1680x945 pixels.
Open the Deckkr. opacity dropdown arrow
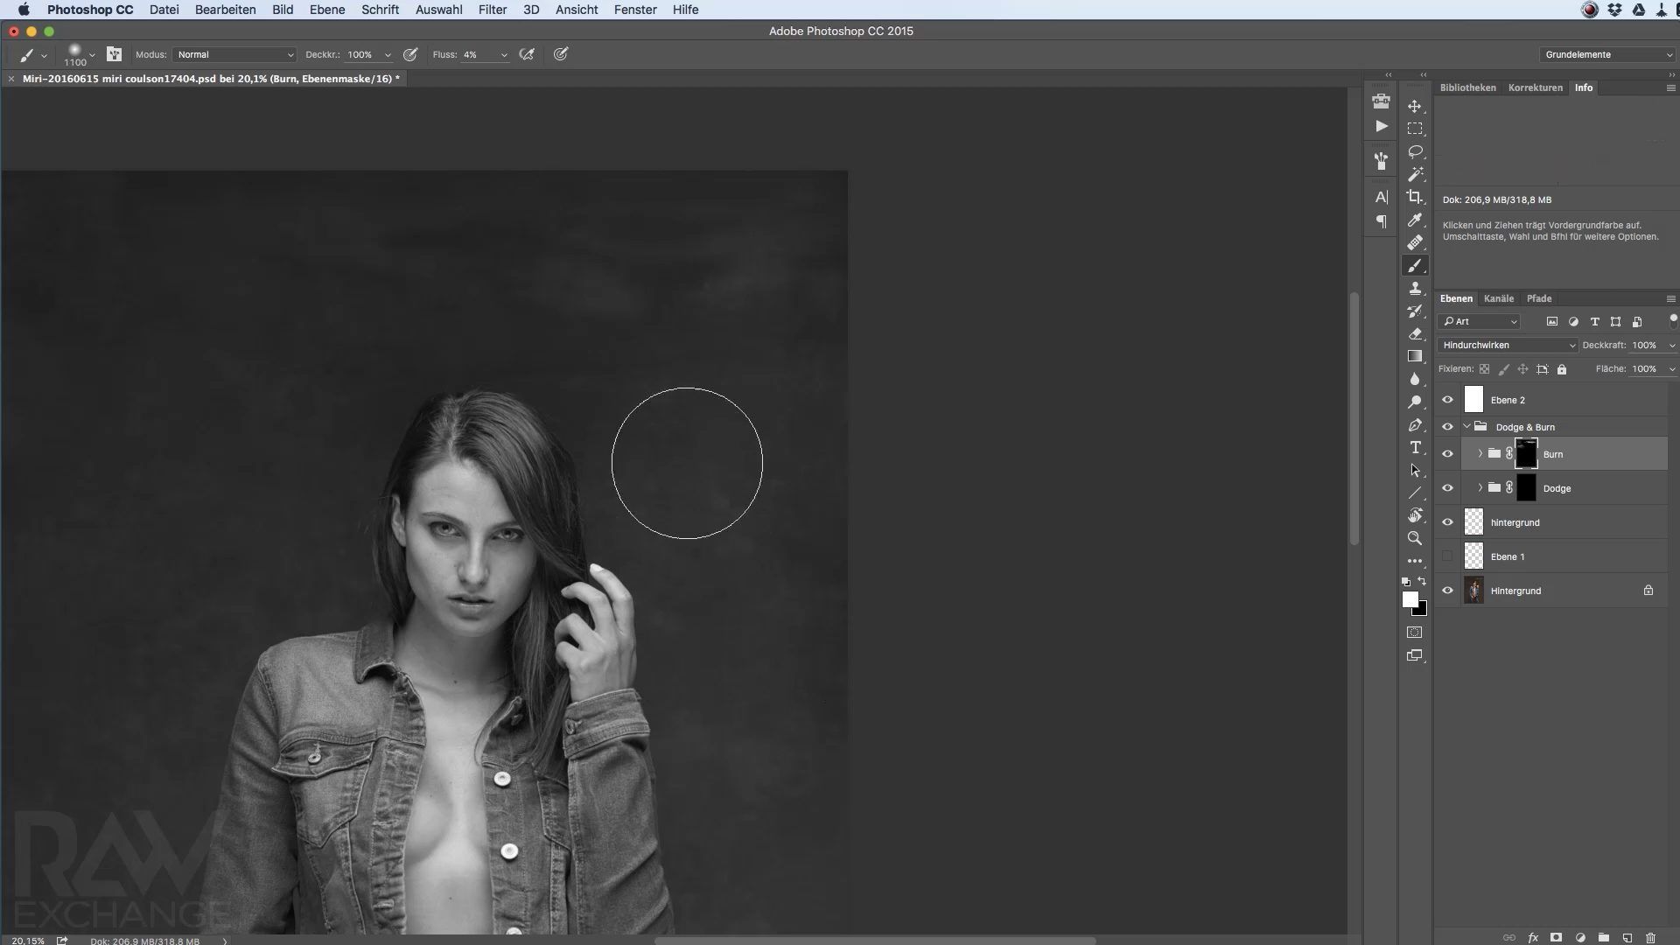(388, 55)
